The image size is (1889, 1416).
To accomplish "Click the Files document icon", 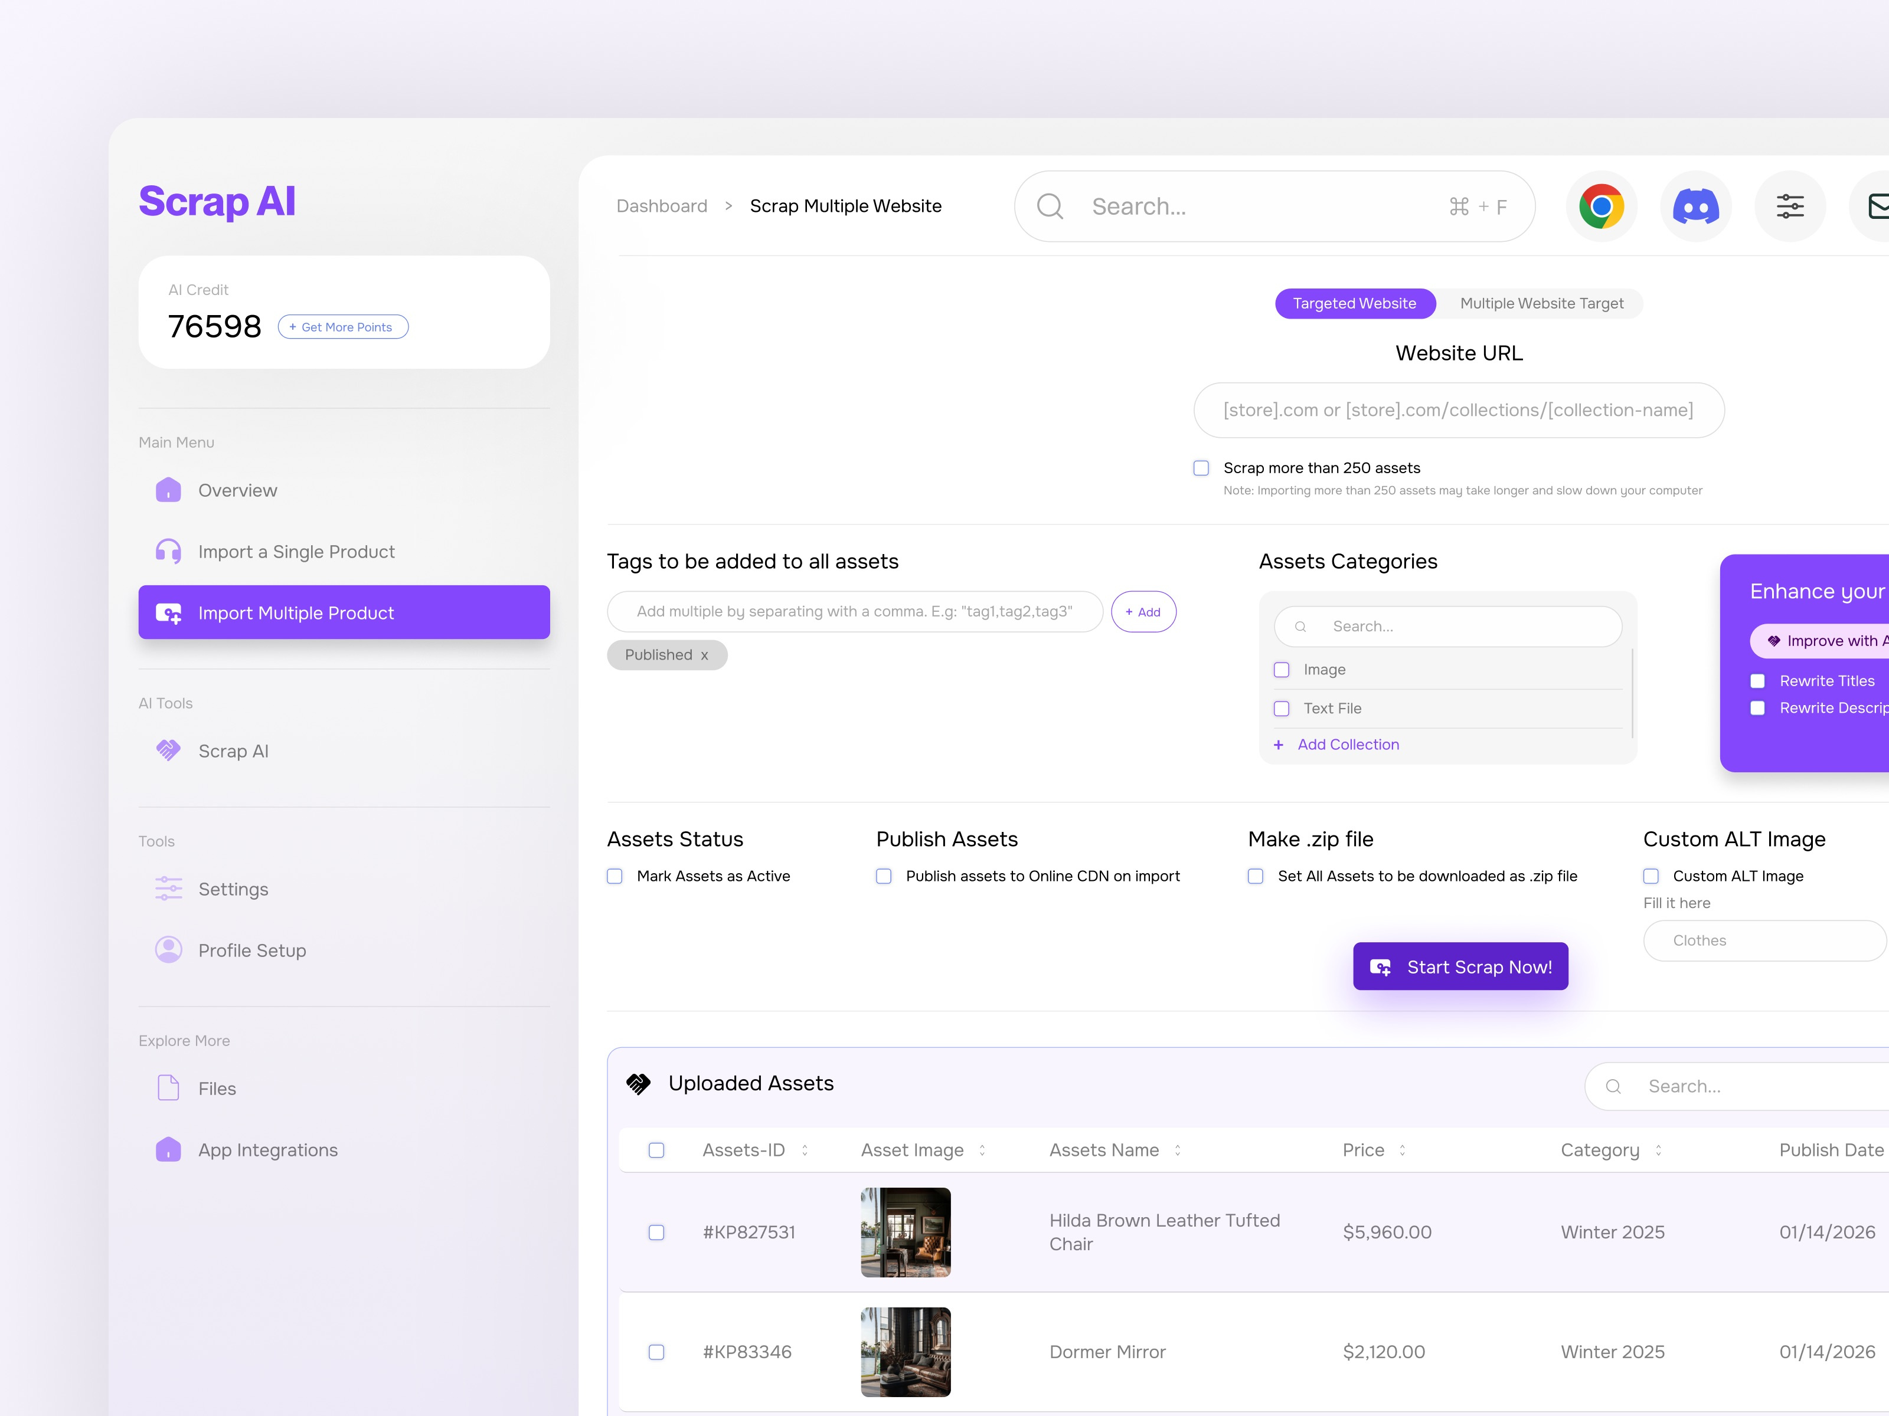I will pos(168,1087).
